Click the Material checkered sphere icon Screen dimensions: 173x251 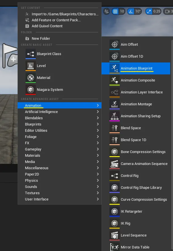point(31,78)
